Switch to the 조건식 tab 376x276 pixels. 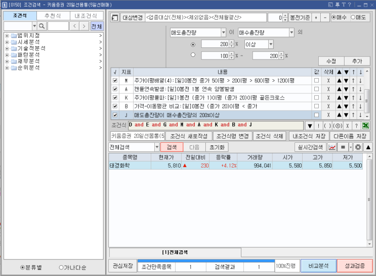pos(20,16)
